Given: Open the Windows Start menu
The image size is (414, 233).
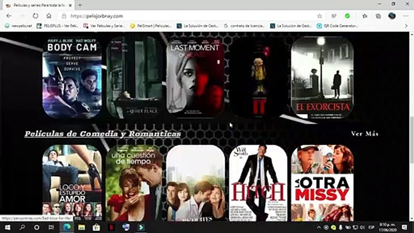Looking at the screenshot, I should tap(7, 227).
